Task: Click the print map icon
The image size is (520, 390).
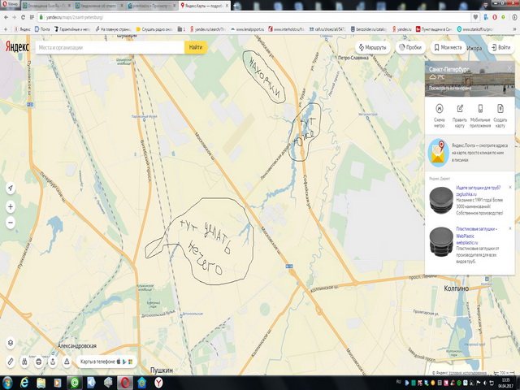Action: [x=37, y=361]
